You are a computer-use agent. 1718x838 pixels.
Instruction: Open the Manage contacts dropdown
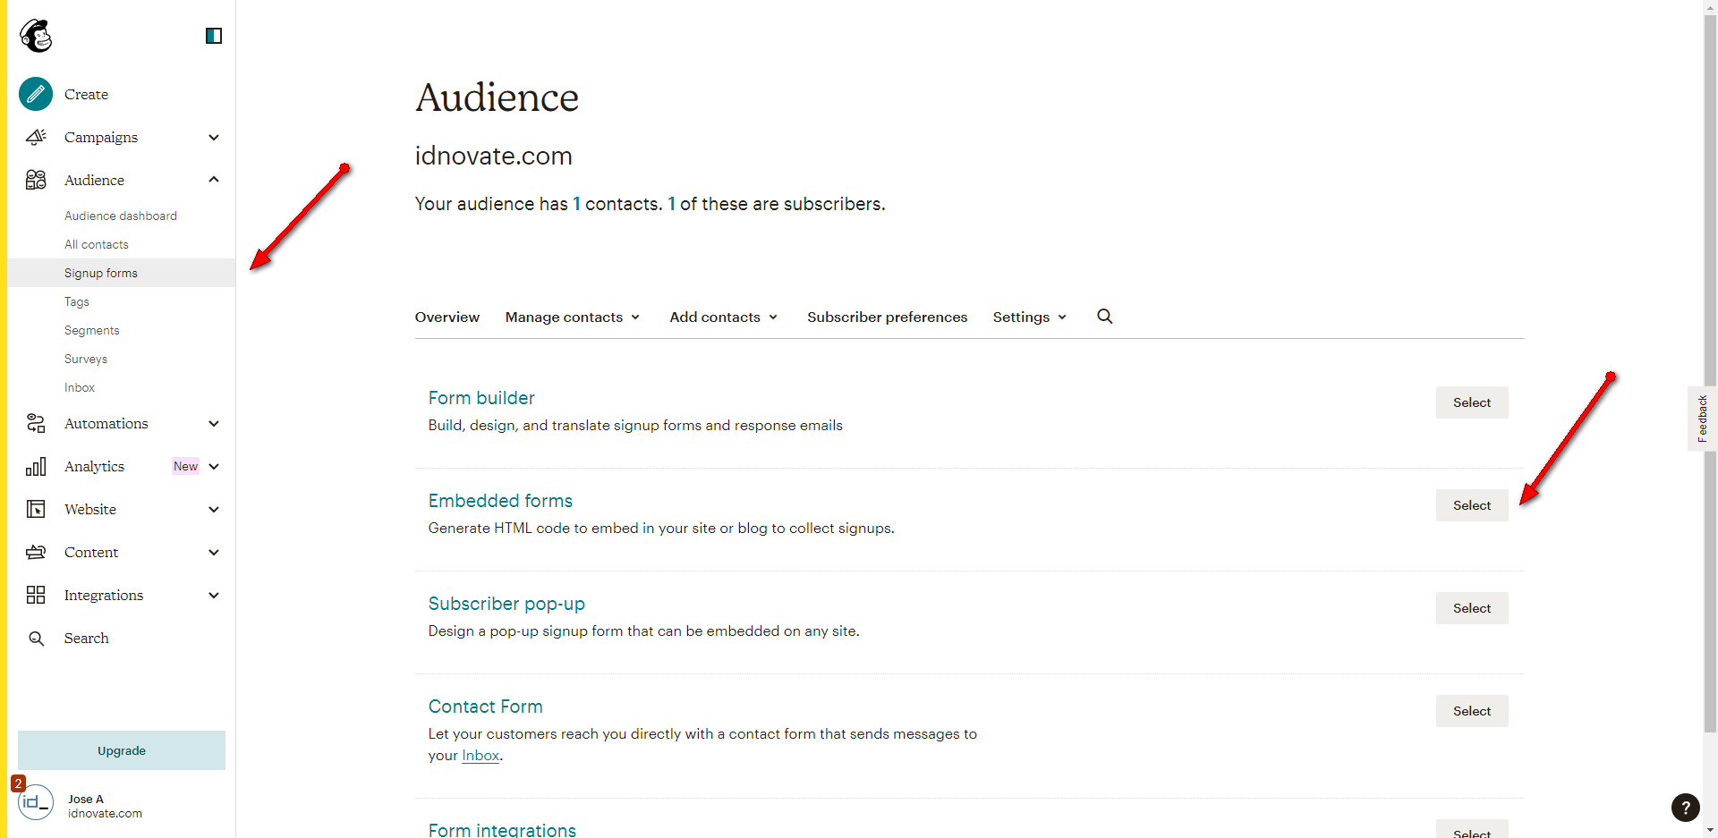click(x=573, y=317)
